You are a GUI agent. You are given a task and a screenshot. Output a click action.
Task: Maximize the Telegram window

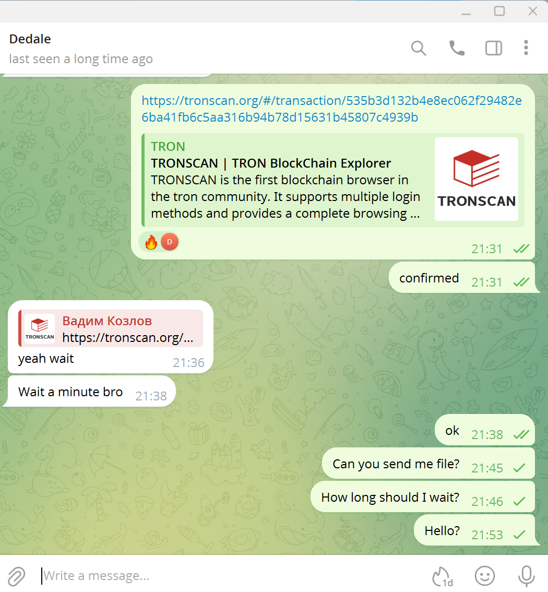[x=499, y=11]
